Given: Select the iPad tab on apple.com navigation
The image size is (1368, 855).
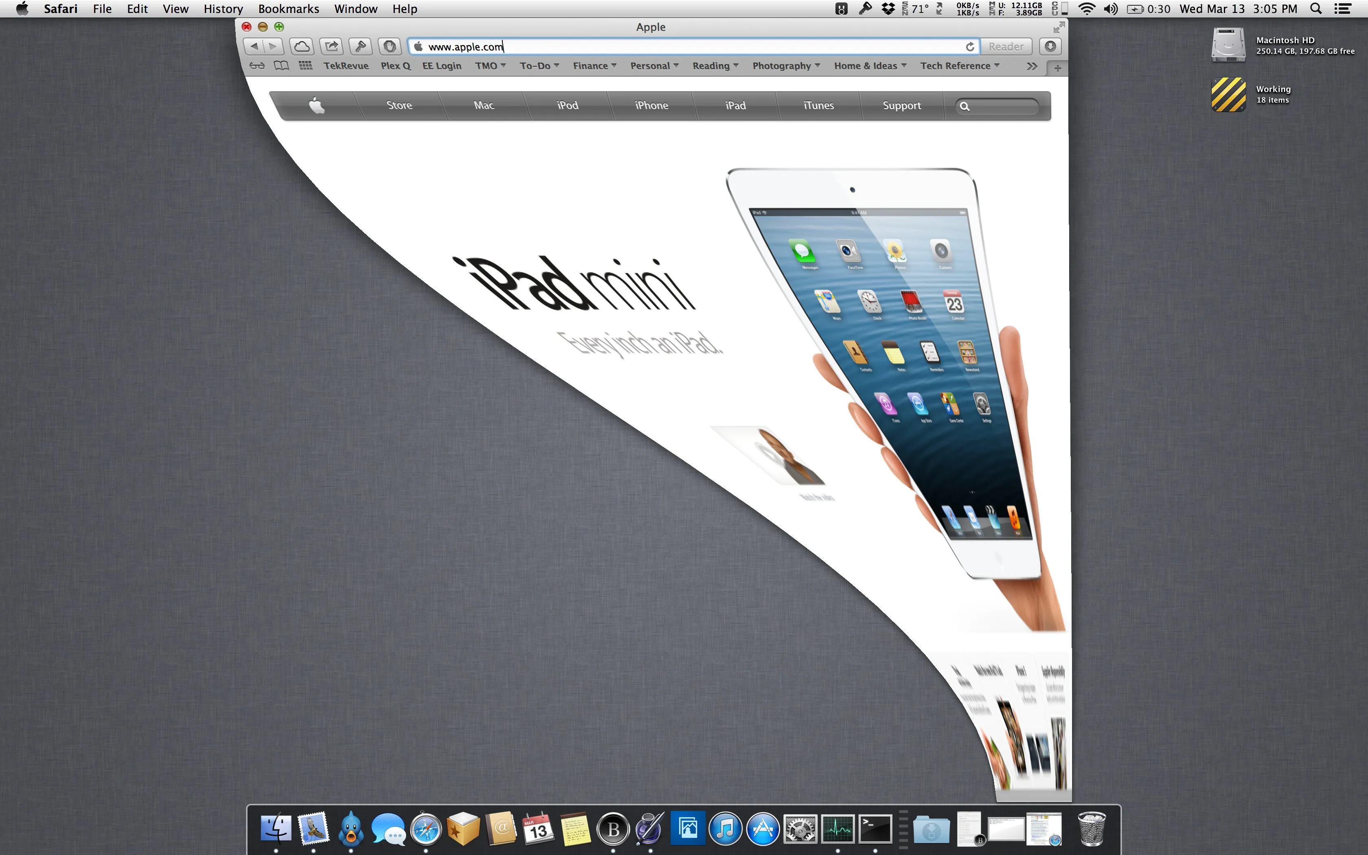Looking at the screenshot, I should (734, 105).
